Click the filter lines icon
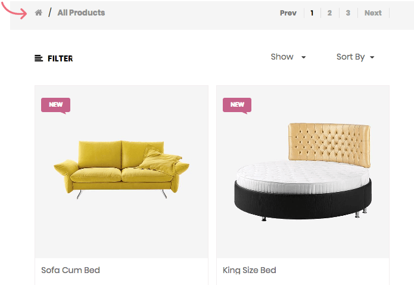Viewport: 414px width, 285px height. 39,58
